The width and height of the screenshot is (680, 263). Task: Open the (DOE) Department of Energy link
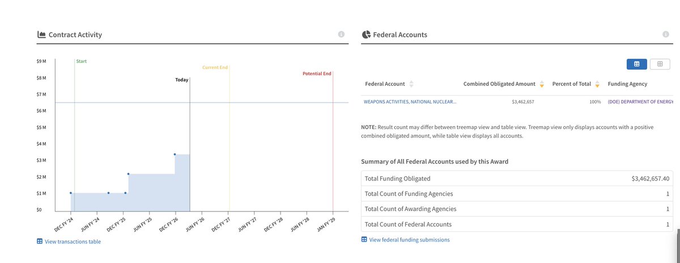click(640, 102)
